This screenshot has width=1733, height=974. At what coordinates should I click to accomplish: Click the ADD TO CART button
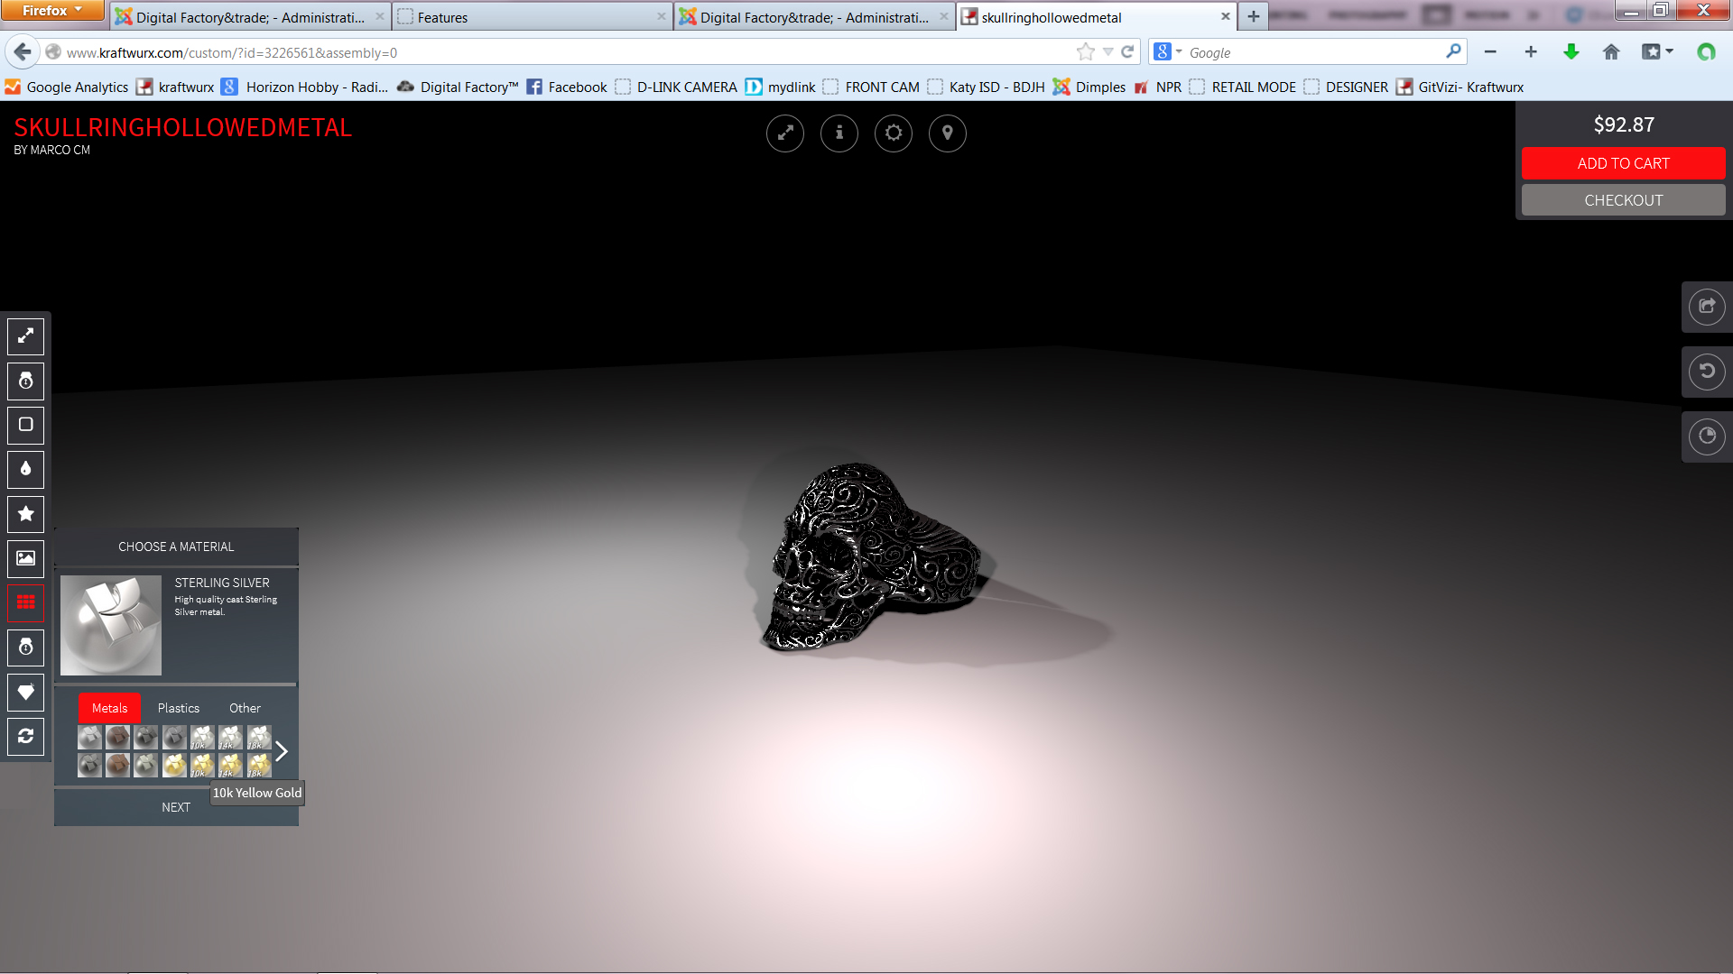point(1623,163)
